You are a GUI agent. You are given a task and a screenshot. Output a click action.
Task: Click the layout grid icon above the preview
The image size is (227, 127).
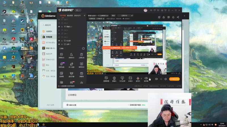click(x=169, y=17)
